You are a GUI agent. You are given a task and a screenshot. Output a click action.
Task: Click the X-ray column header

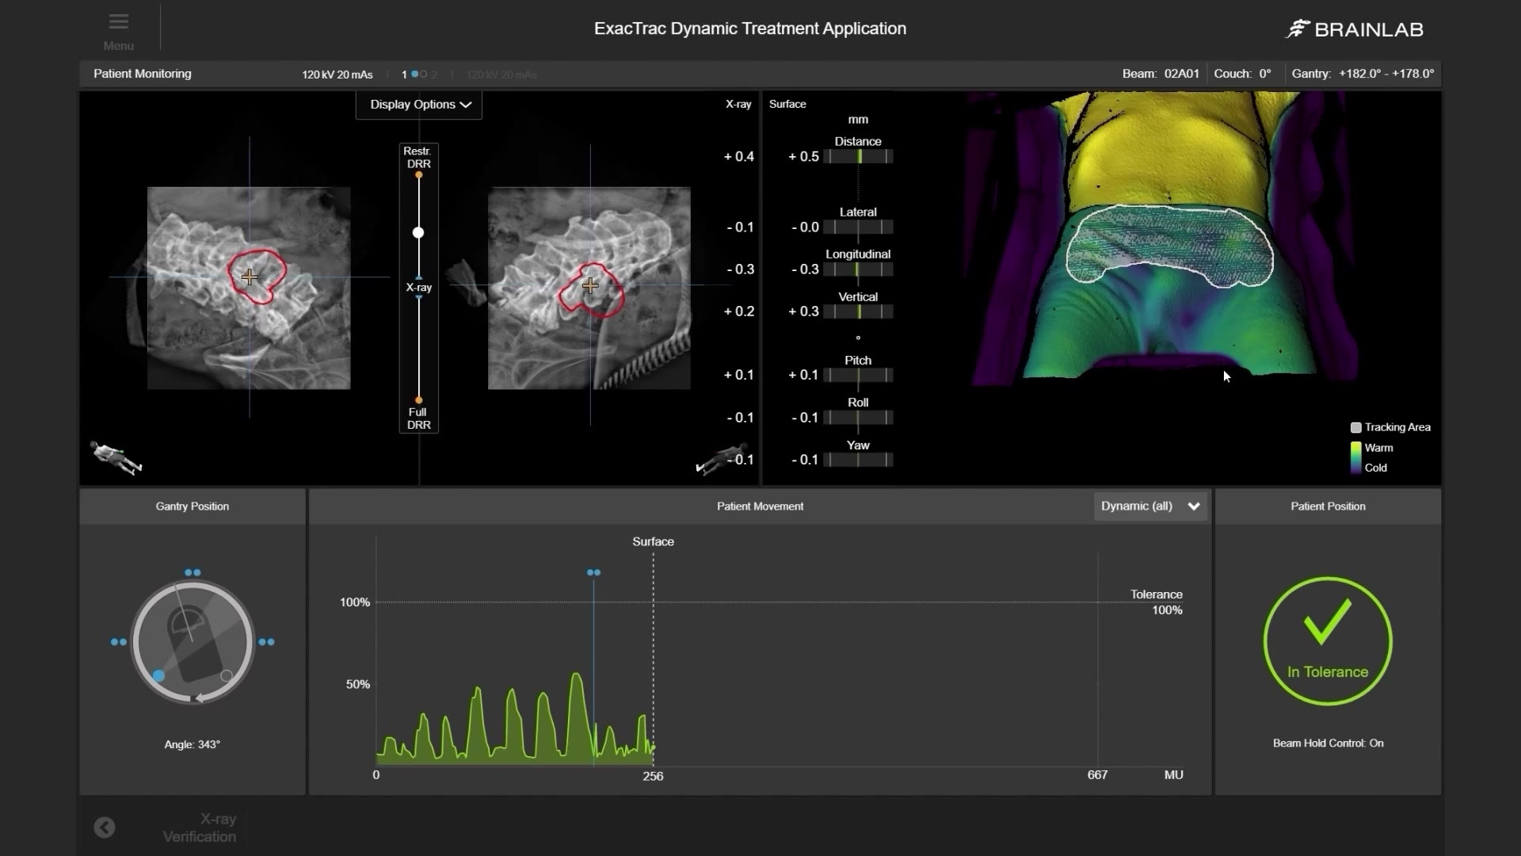(738, 104)
